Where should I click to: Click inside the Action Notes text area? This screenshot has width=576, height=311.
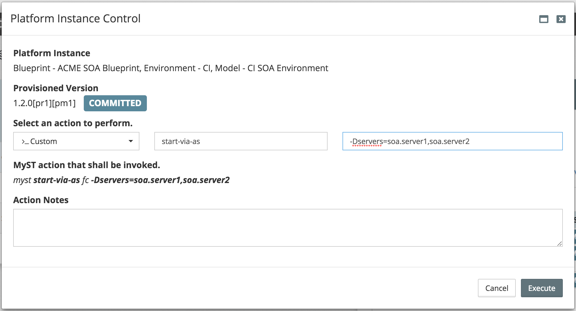coord(288,228)
